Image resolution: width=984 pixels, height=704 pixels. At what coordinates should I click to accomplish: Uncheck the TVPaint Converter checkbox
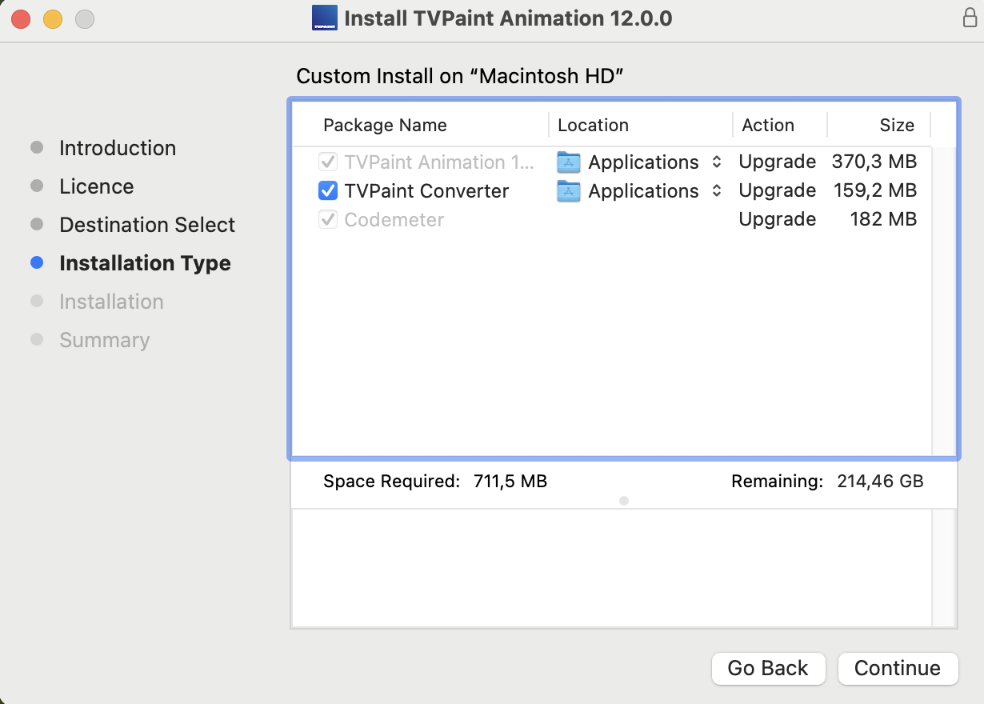tap(327, 191)
